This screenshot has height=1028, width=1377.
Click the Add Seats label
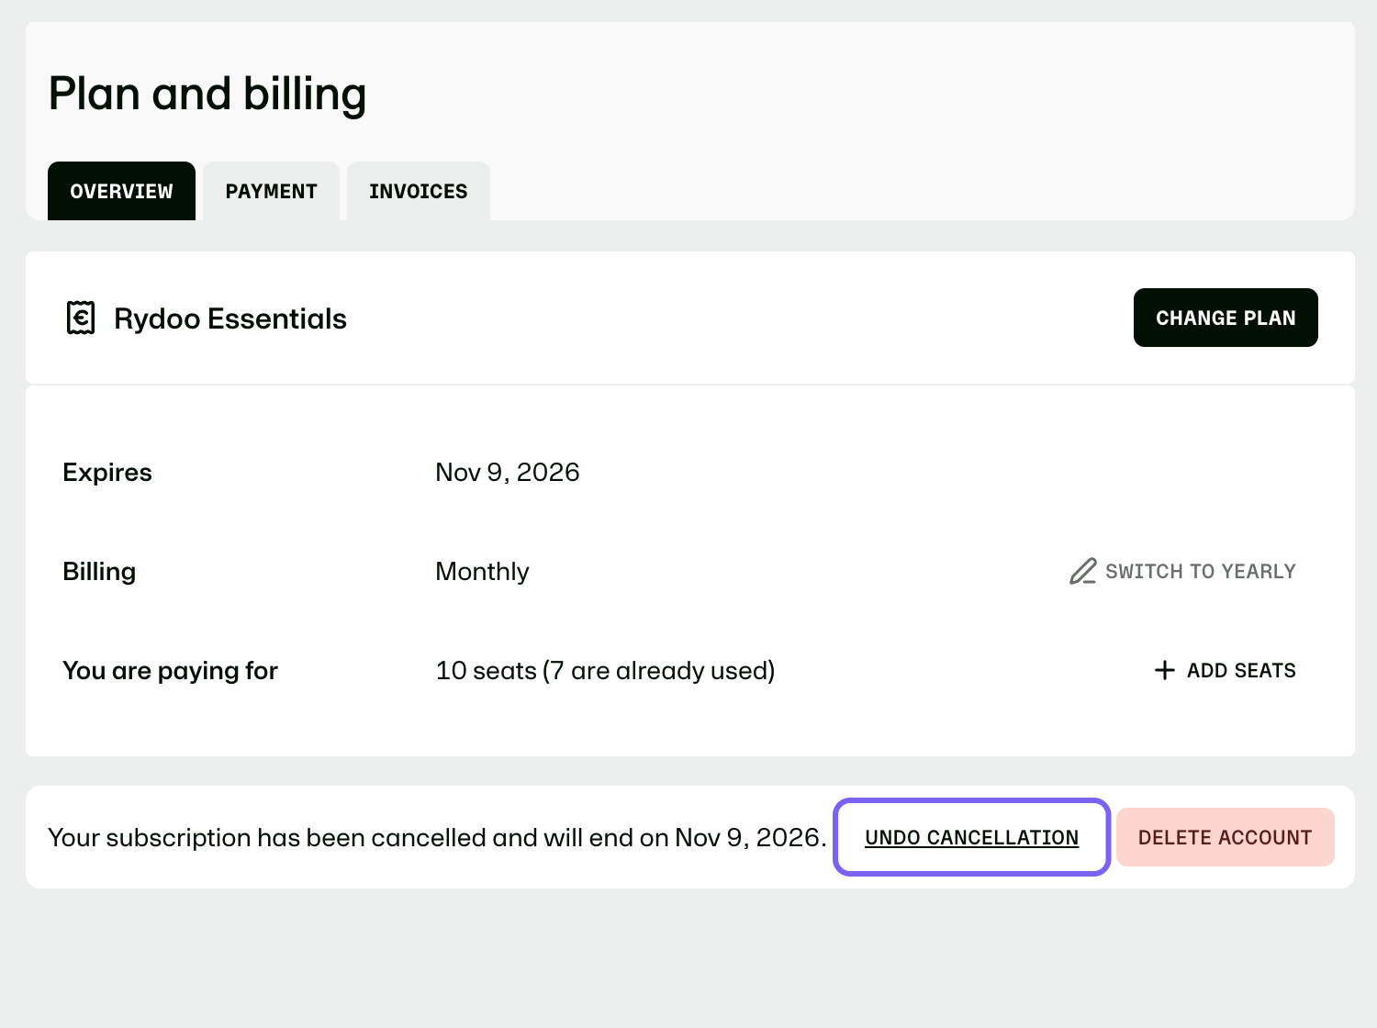tap(1241, 670)
